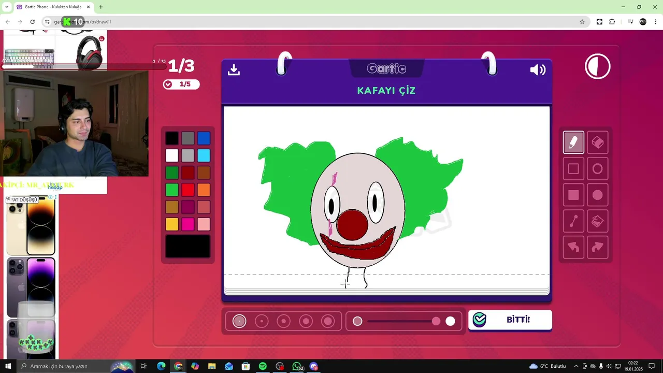This screenshot has height=373, width=663.
Task: Select the middle brush size
Action: pyautogui.click(x=284, y=321)
